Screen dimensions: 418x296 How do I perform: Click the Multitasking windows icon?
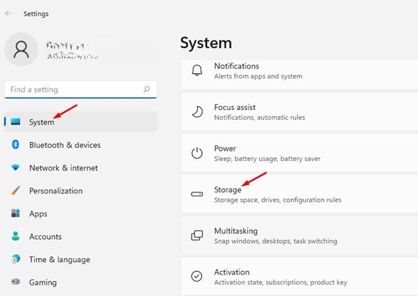(x=197, y=235)
